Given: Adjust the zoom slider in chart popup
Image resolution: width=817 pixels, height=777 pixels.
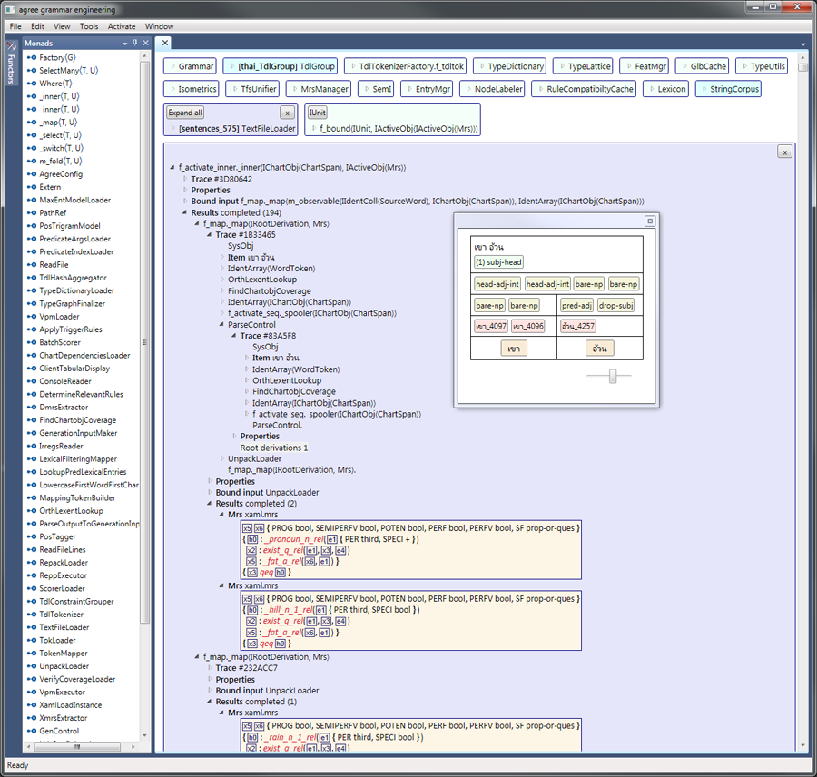Looking at the screenshot, I should [613, 376].
